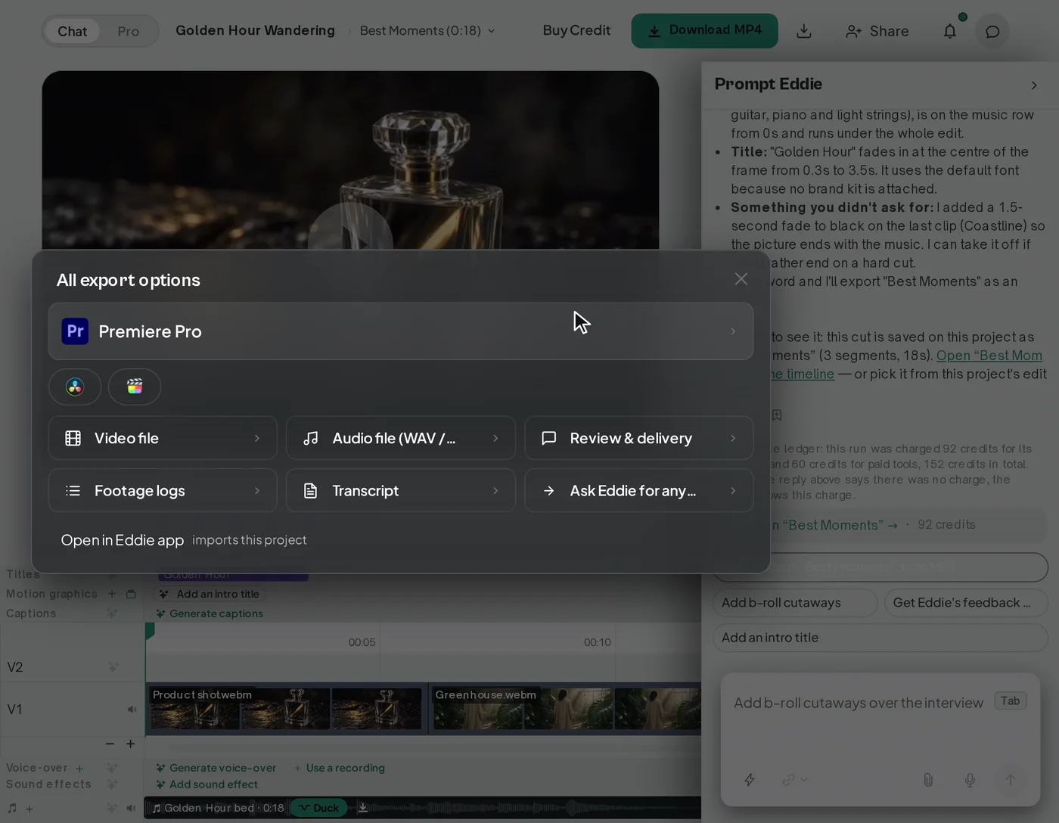Zoom in timeline with the plus icon
Image resolution: width=1059 pixels, height=823 pixels.
131,744
